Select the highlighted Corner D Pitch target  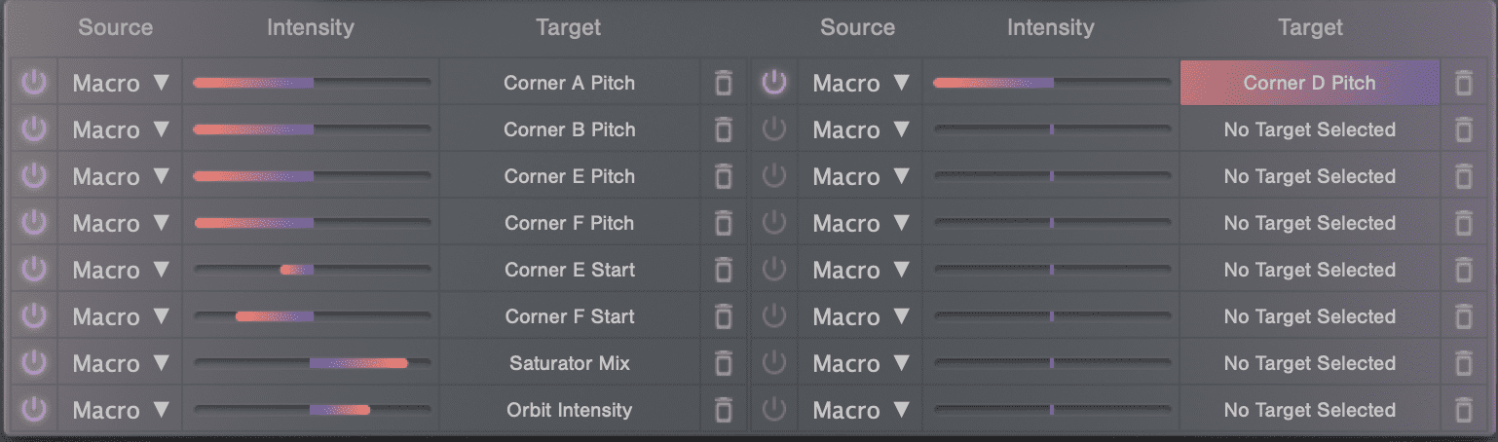(x=1310, y=83)
